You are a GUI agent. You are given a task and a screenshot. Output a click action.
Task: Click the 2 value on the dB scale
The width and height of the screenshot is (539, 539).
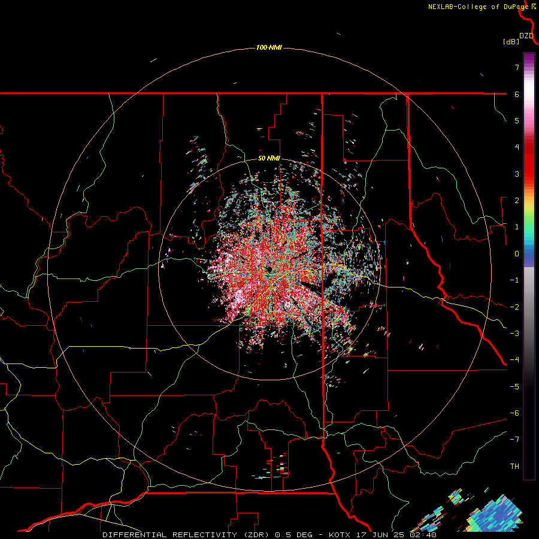[x=517, y=200]
